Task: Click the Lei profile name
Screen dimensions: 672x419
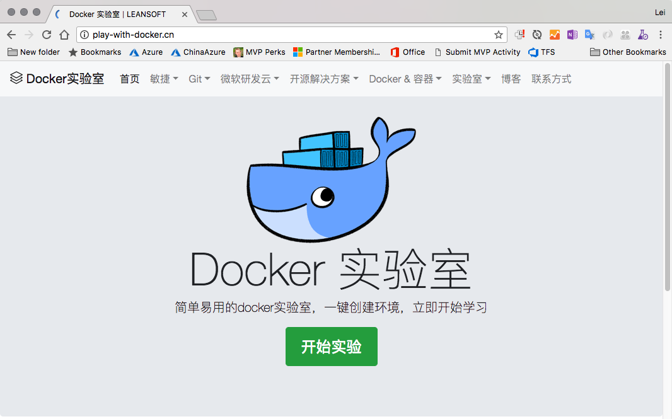Action: tap(660, 13)
